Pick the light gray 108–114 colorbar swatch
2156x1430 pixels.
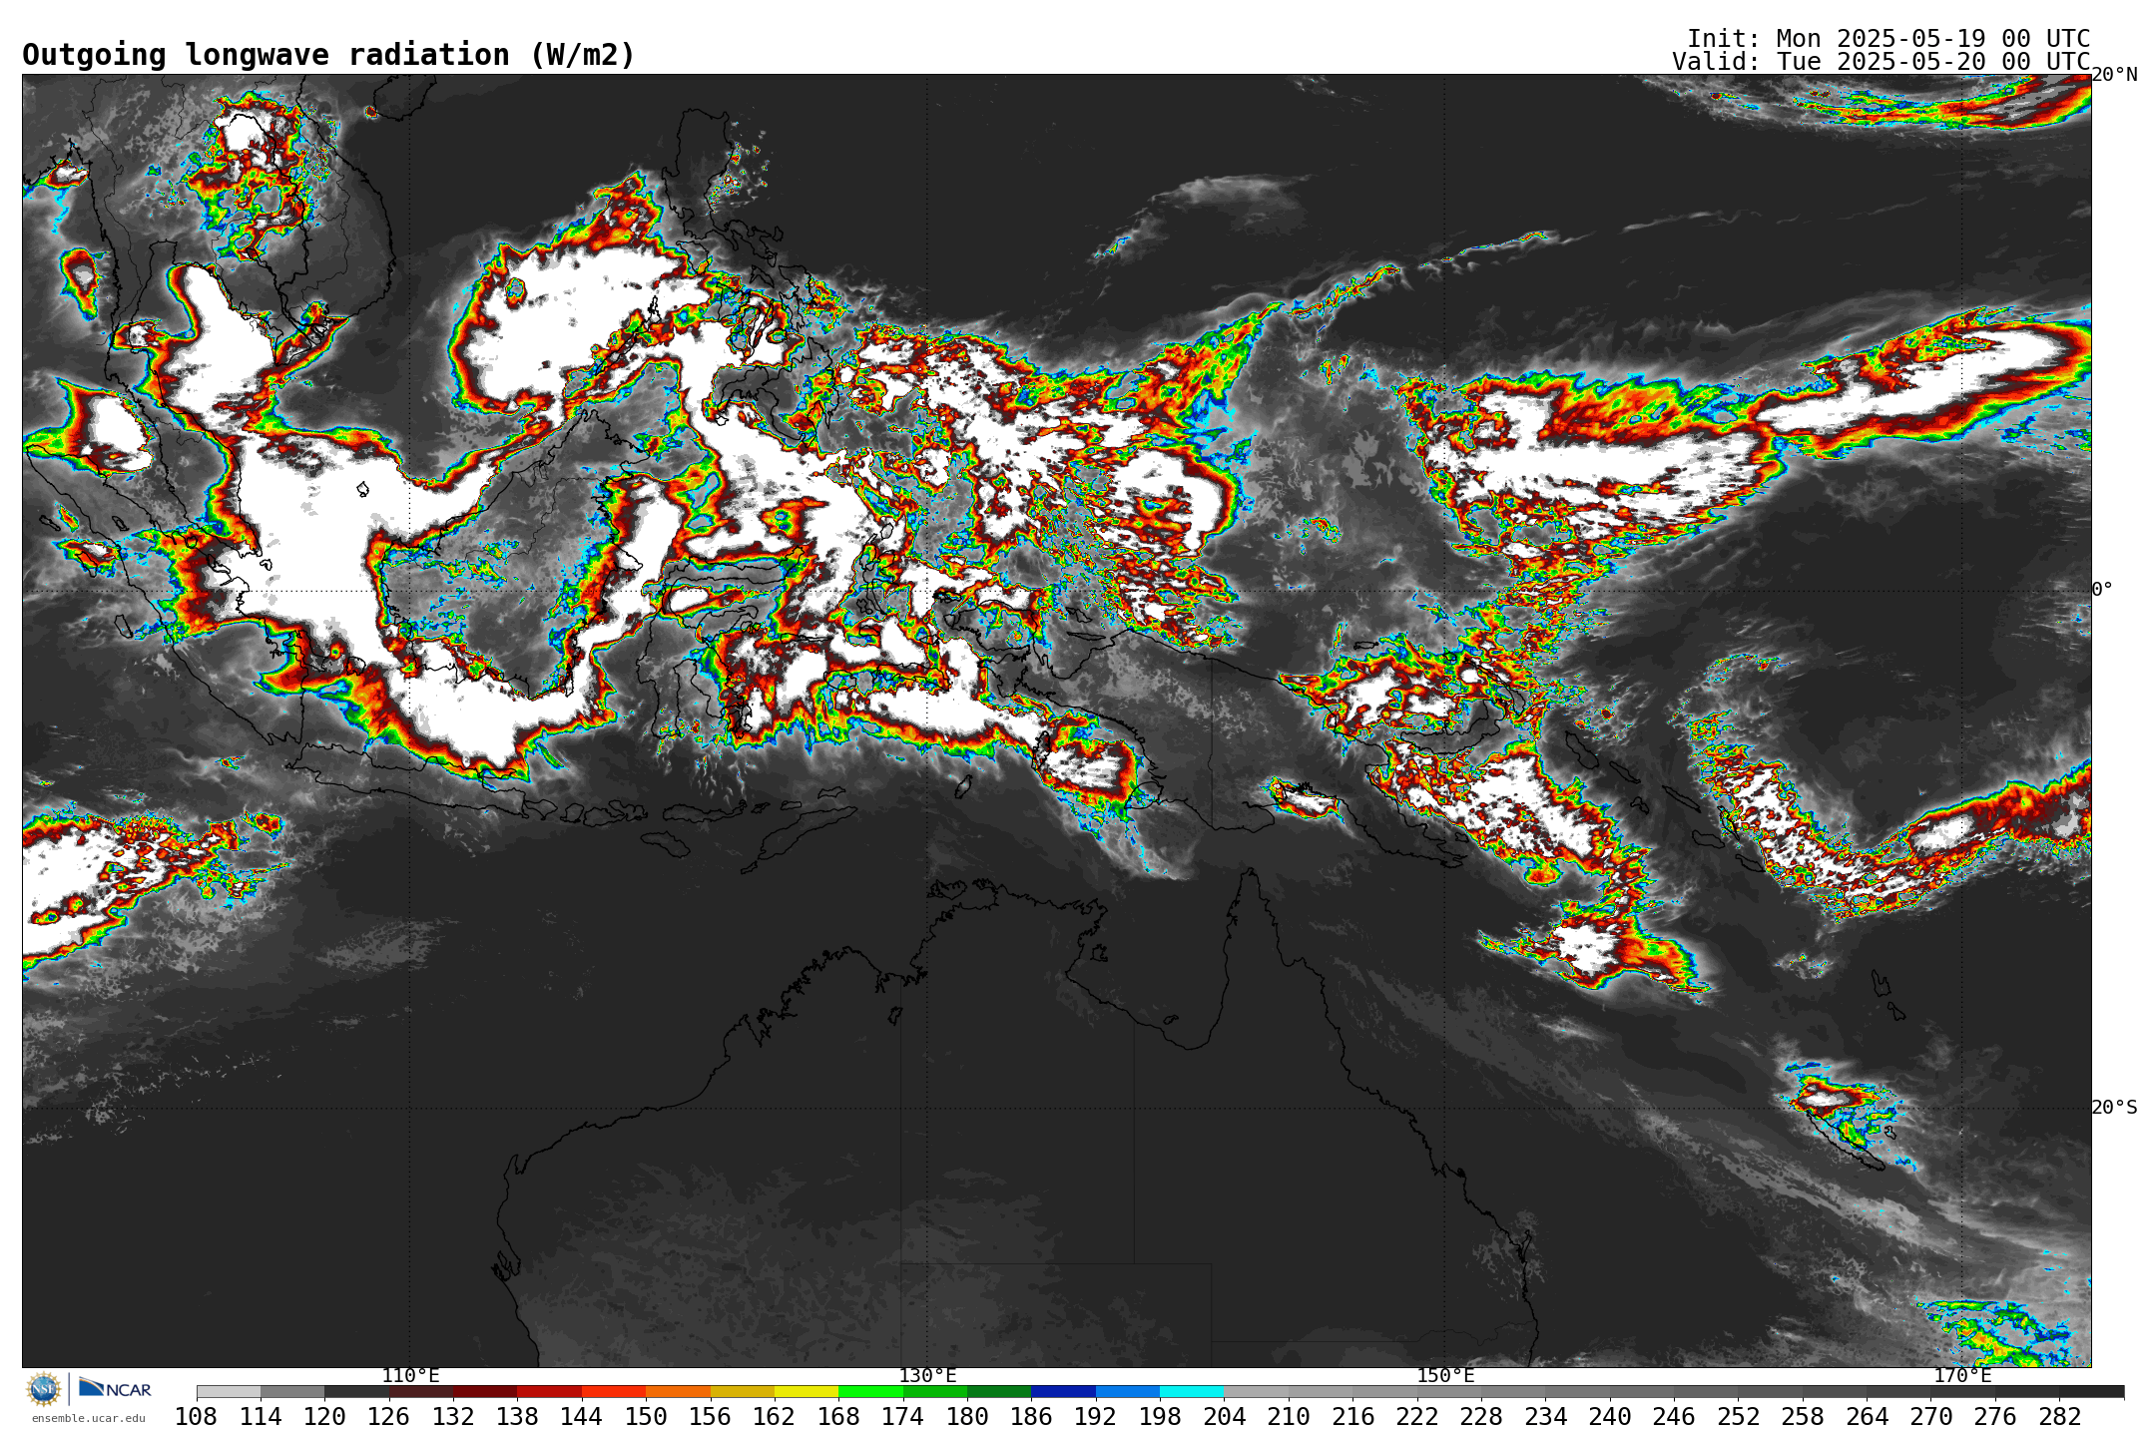click(229, 1391)
